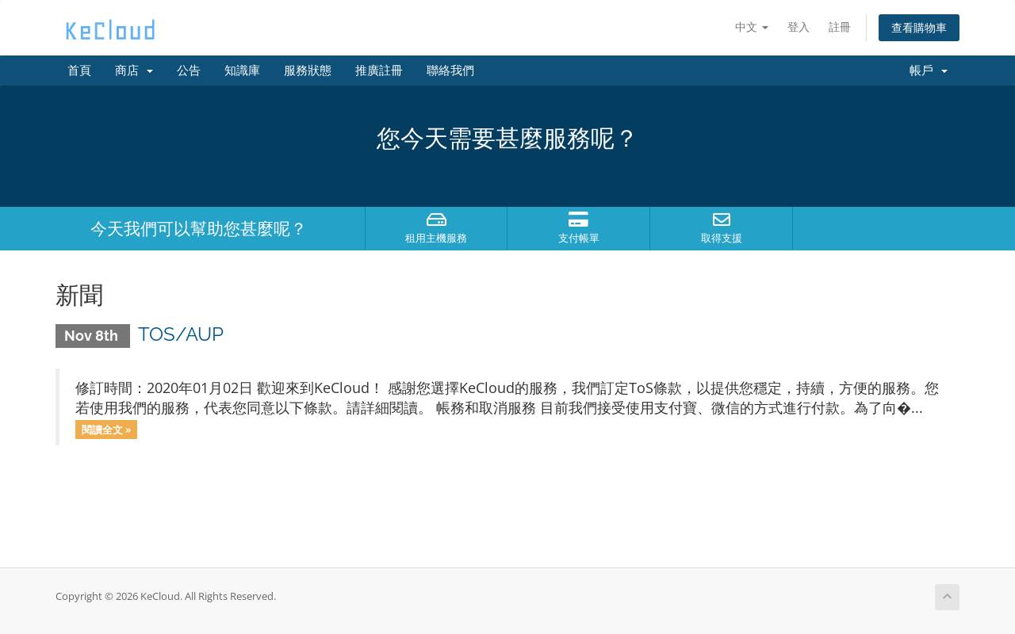
Task: Click the 支付帳單 label
Action: pos(579,238)
